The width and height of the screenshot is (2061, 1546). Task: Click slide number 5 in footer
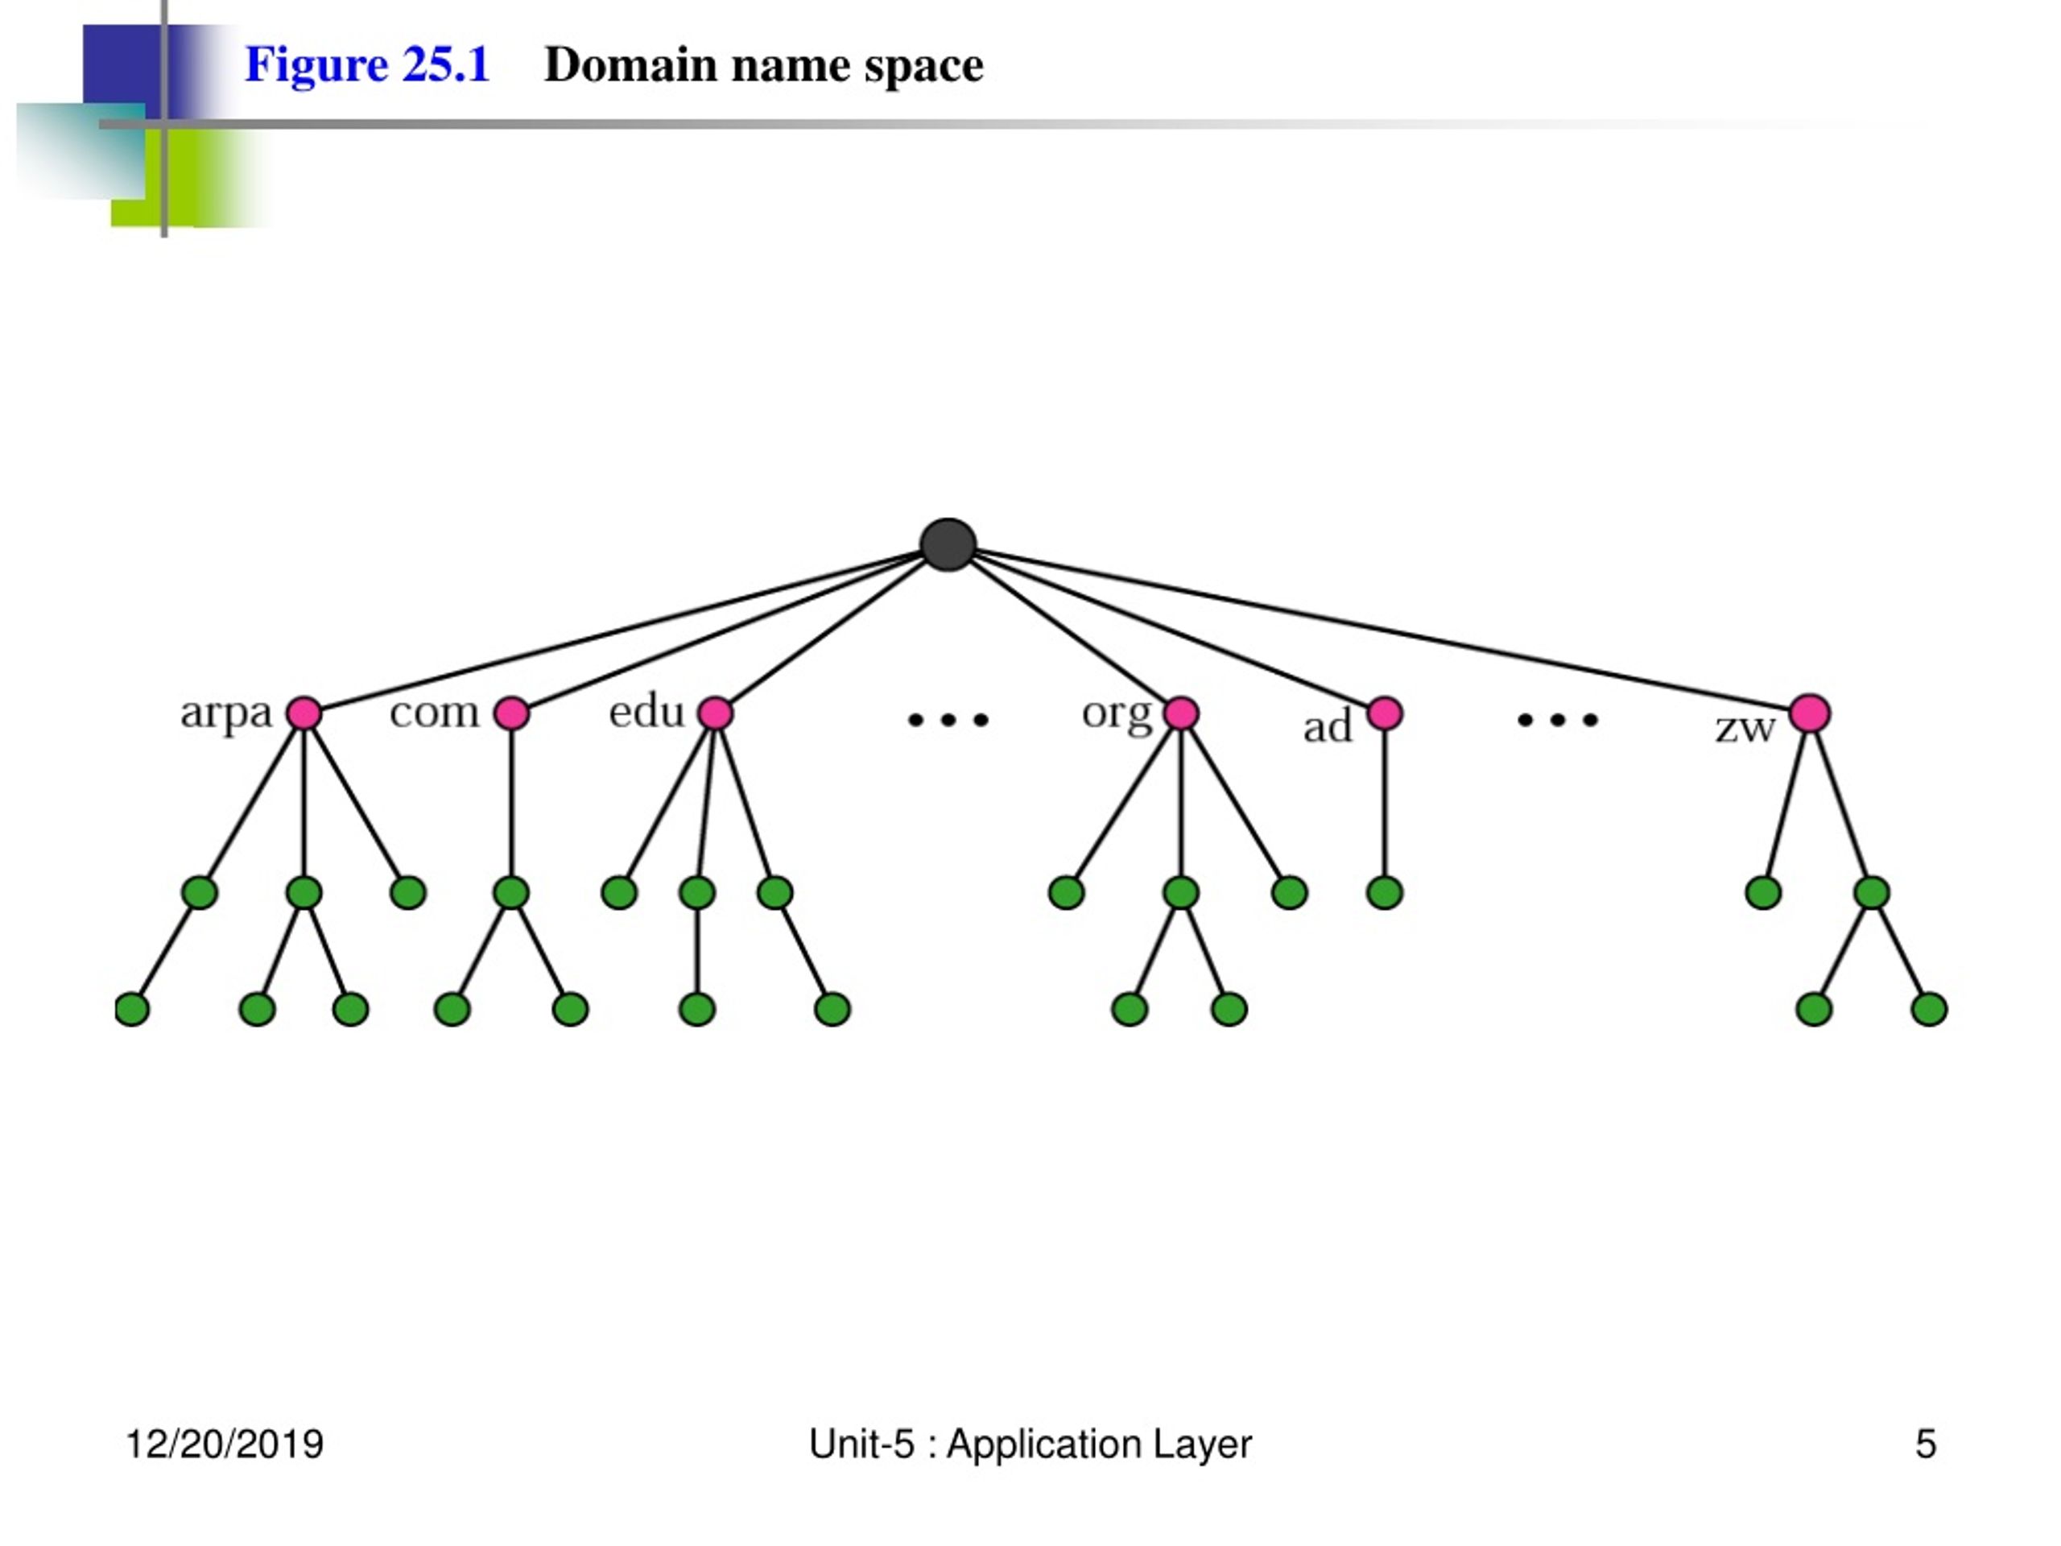tap(1926, 1445)
